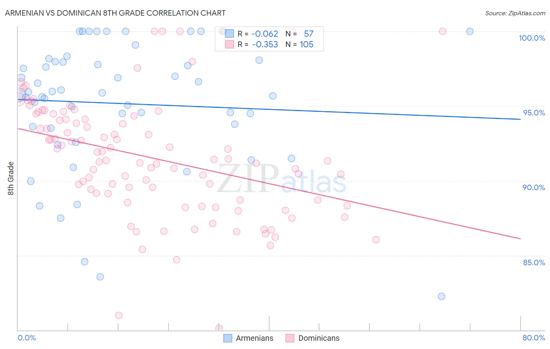Click the blue swatch beside R = -0.062
550x349 pixels.
tap(229, 34)
